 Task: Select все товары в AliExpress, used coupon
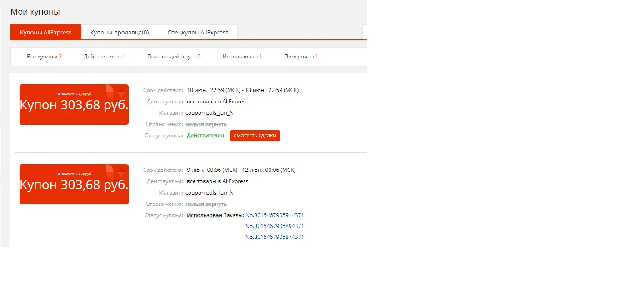(x=217, y=181)
